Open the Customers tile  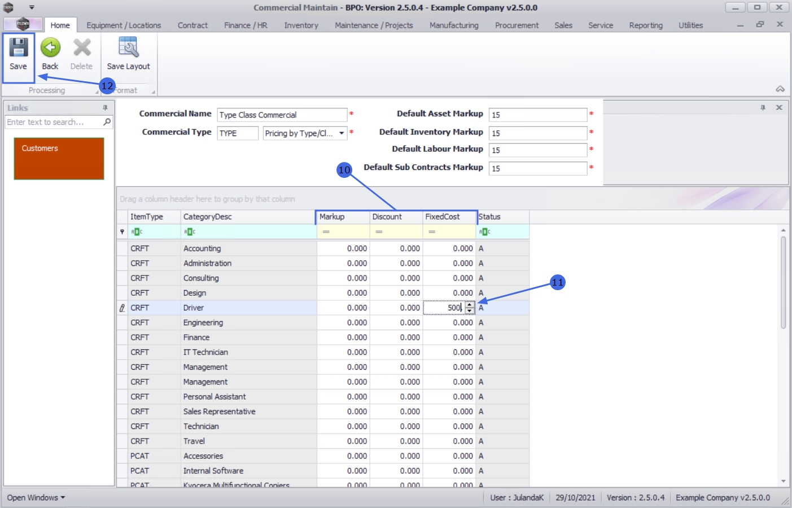pos(59,159)
